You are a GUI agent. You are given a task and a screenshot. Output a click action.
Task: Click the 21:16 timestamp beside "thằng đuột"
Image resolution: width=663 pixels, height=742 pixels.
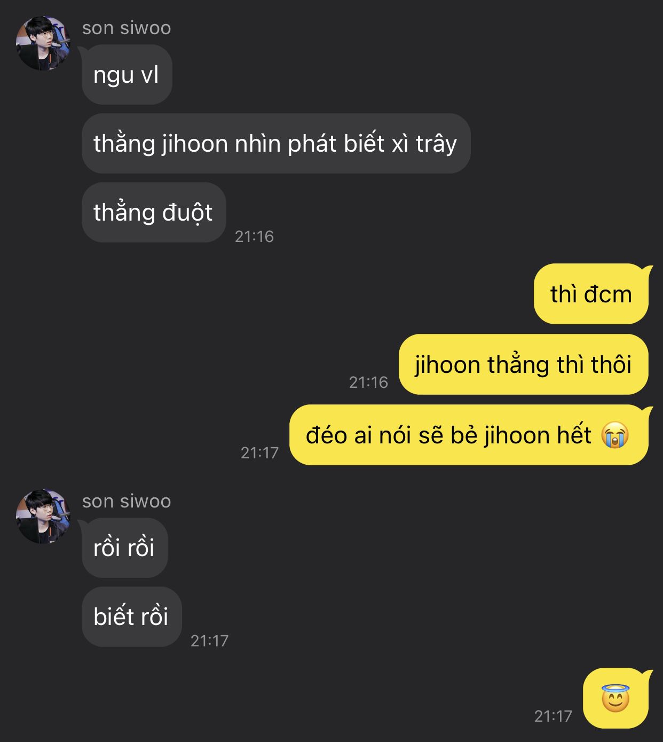tap(254, 236)
